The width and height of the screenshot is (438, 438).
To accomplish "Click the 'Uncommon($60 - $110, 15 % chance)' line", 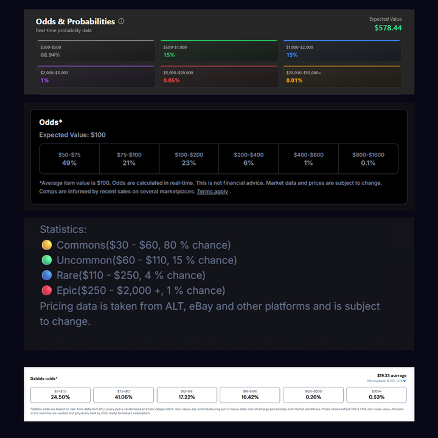I will coord(147,260).
